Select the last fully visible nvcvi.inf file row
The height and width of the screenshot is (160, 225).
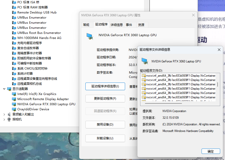[x=178, y=97]
